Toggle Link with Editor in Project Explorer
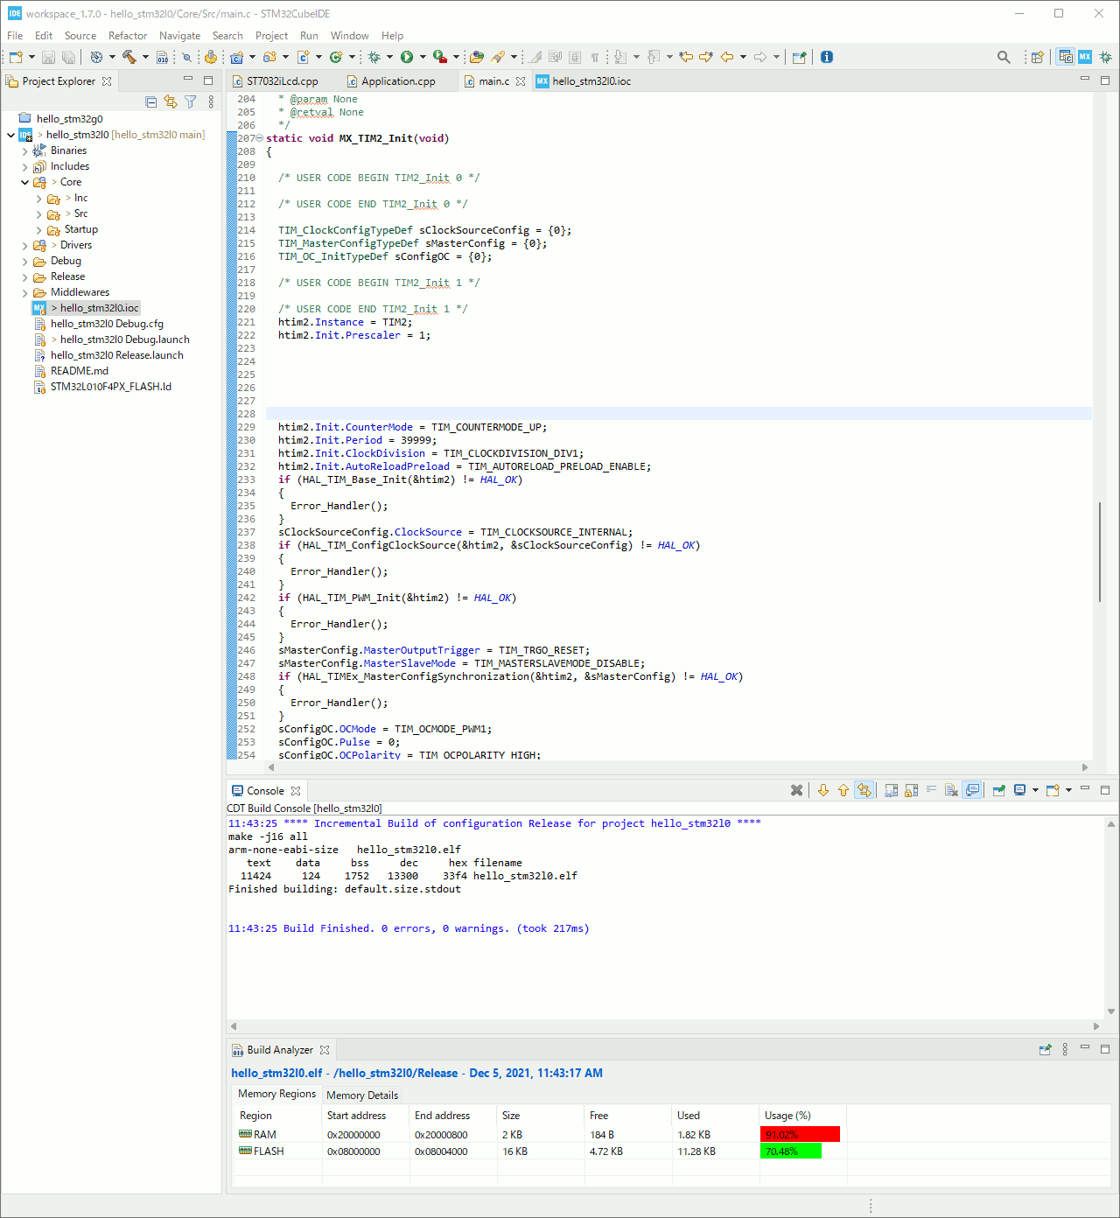The width and height of the screenshot is (1120, 1218). 171,102
